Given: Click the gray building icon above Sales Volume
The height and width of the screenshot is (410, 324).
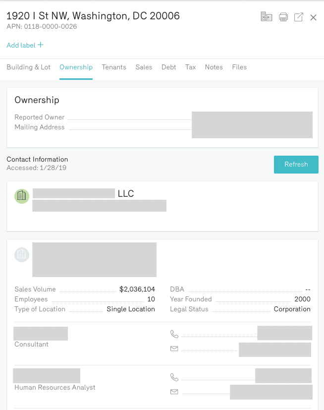Looking at the screenshot, I should [x=22, y=255].
